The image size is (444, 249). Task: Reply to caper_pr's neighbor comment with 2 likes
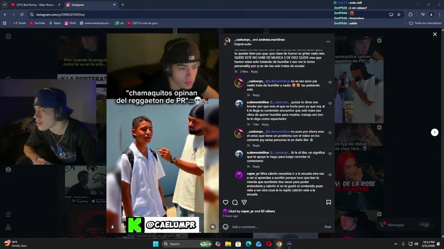254,72
